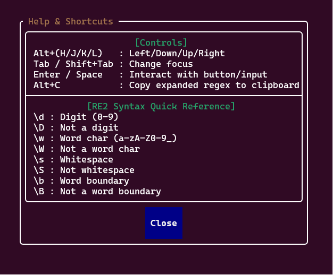Click the RE2 Syntax Quick Reference heading
The image size is (333, 275).
pyautogui.click(x=161, y=106)
